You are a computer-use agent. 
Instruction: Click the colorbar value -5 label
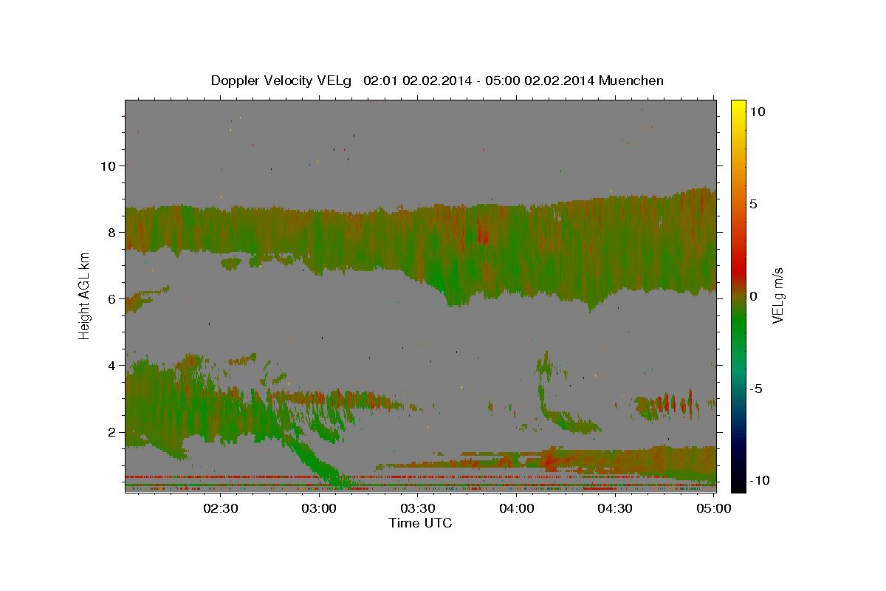tap(757, 388)
